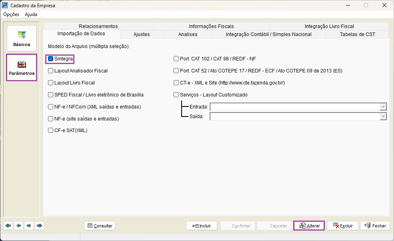Expand the Entrada dropdown arrow
The image size is (394, 241).
(x=383, y=107)
